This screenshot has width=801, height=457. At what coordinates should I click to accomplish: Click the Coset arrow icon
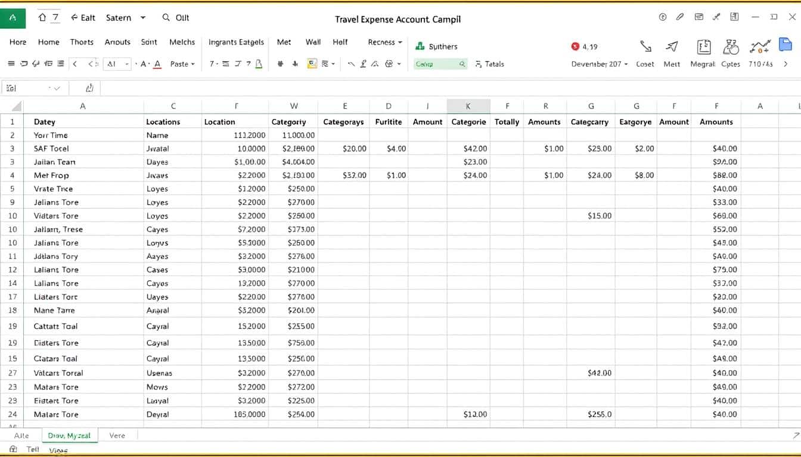point(645,46)
